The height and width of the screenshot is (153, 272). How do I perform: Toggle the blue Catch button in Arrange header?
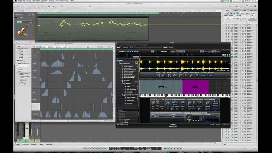coord(23,11)
